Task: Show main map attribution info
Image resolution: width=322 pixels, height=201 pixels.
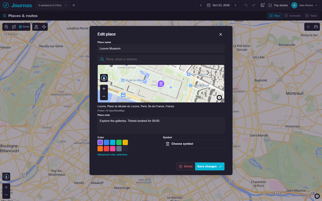Action: (x=317, y=196)
